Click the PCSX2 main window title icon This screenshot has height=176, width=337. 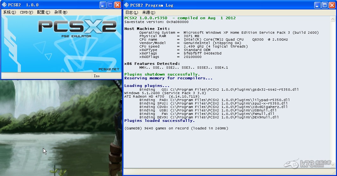[4, 5]
